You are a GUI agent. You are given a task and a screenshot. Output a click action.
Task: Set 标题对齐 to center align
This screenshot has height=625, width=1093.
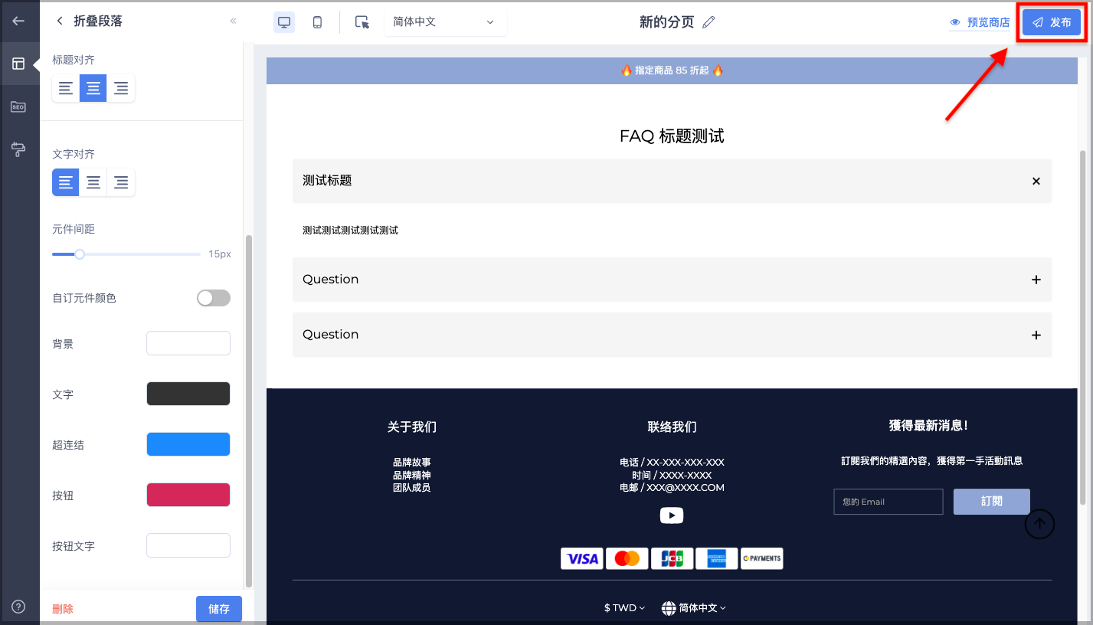[93, 89]
